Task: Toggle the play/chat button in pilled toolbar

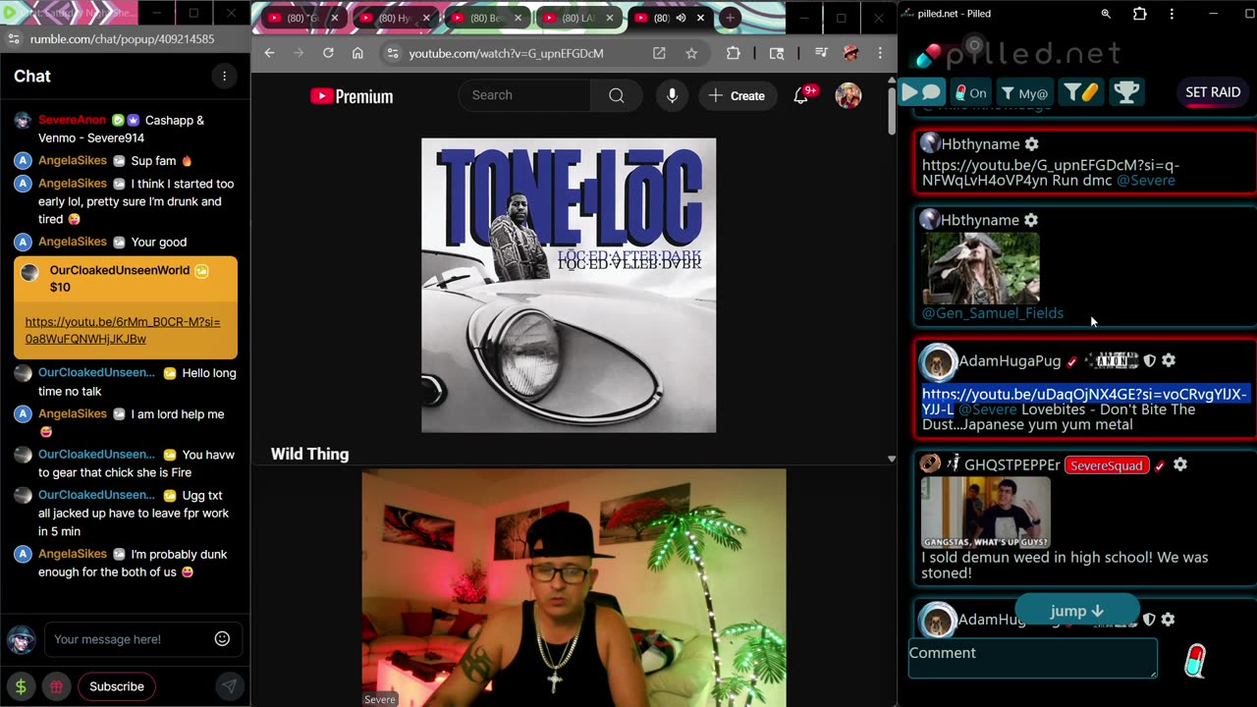Action: pyautogui.click(x=922, y=92)
